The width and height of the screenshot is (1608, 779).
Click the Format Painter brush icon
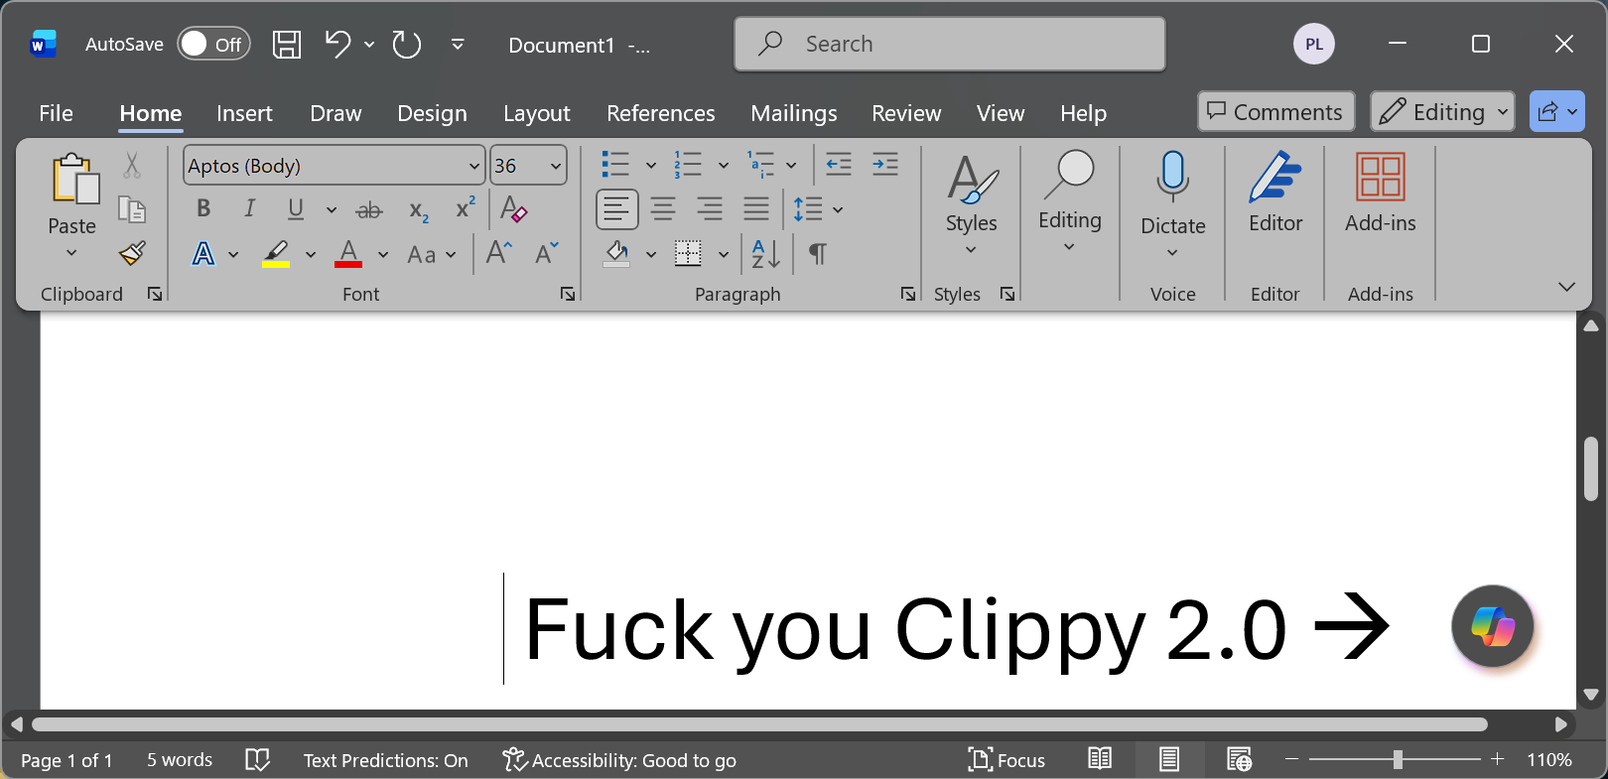click(133, 254)
